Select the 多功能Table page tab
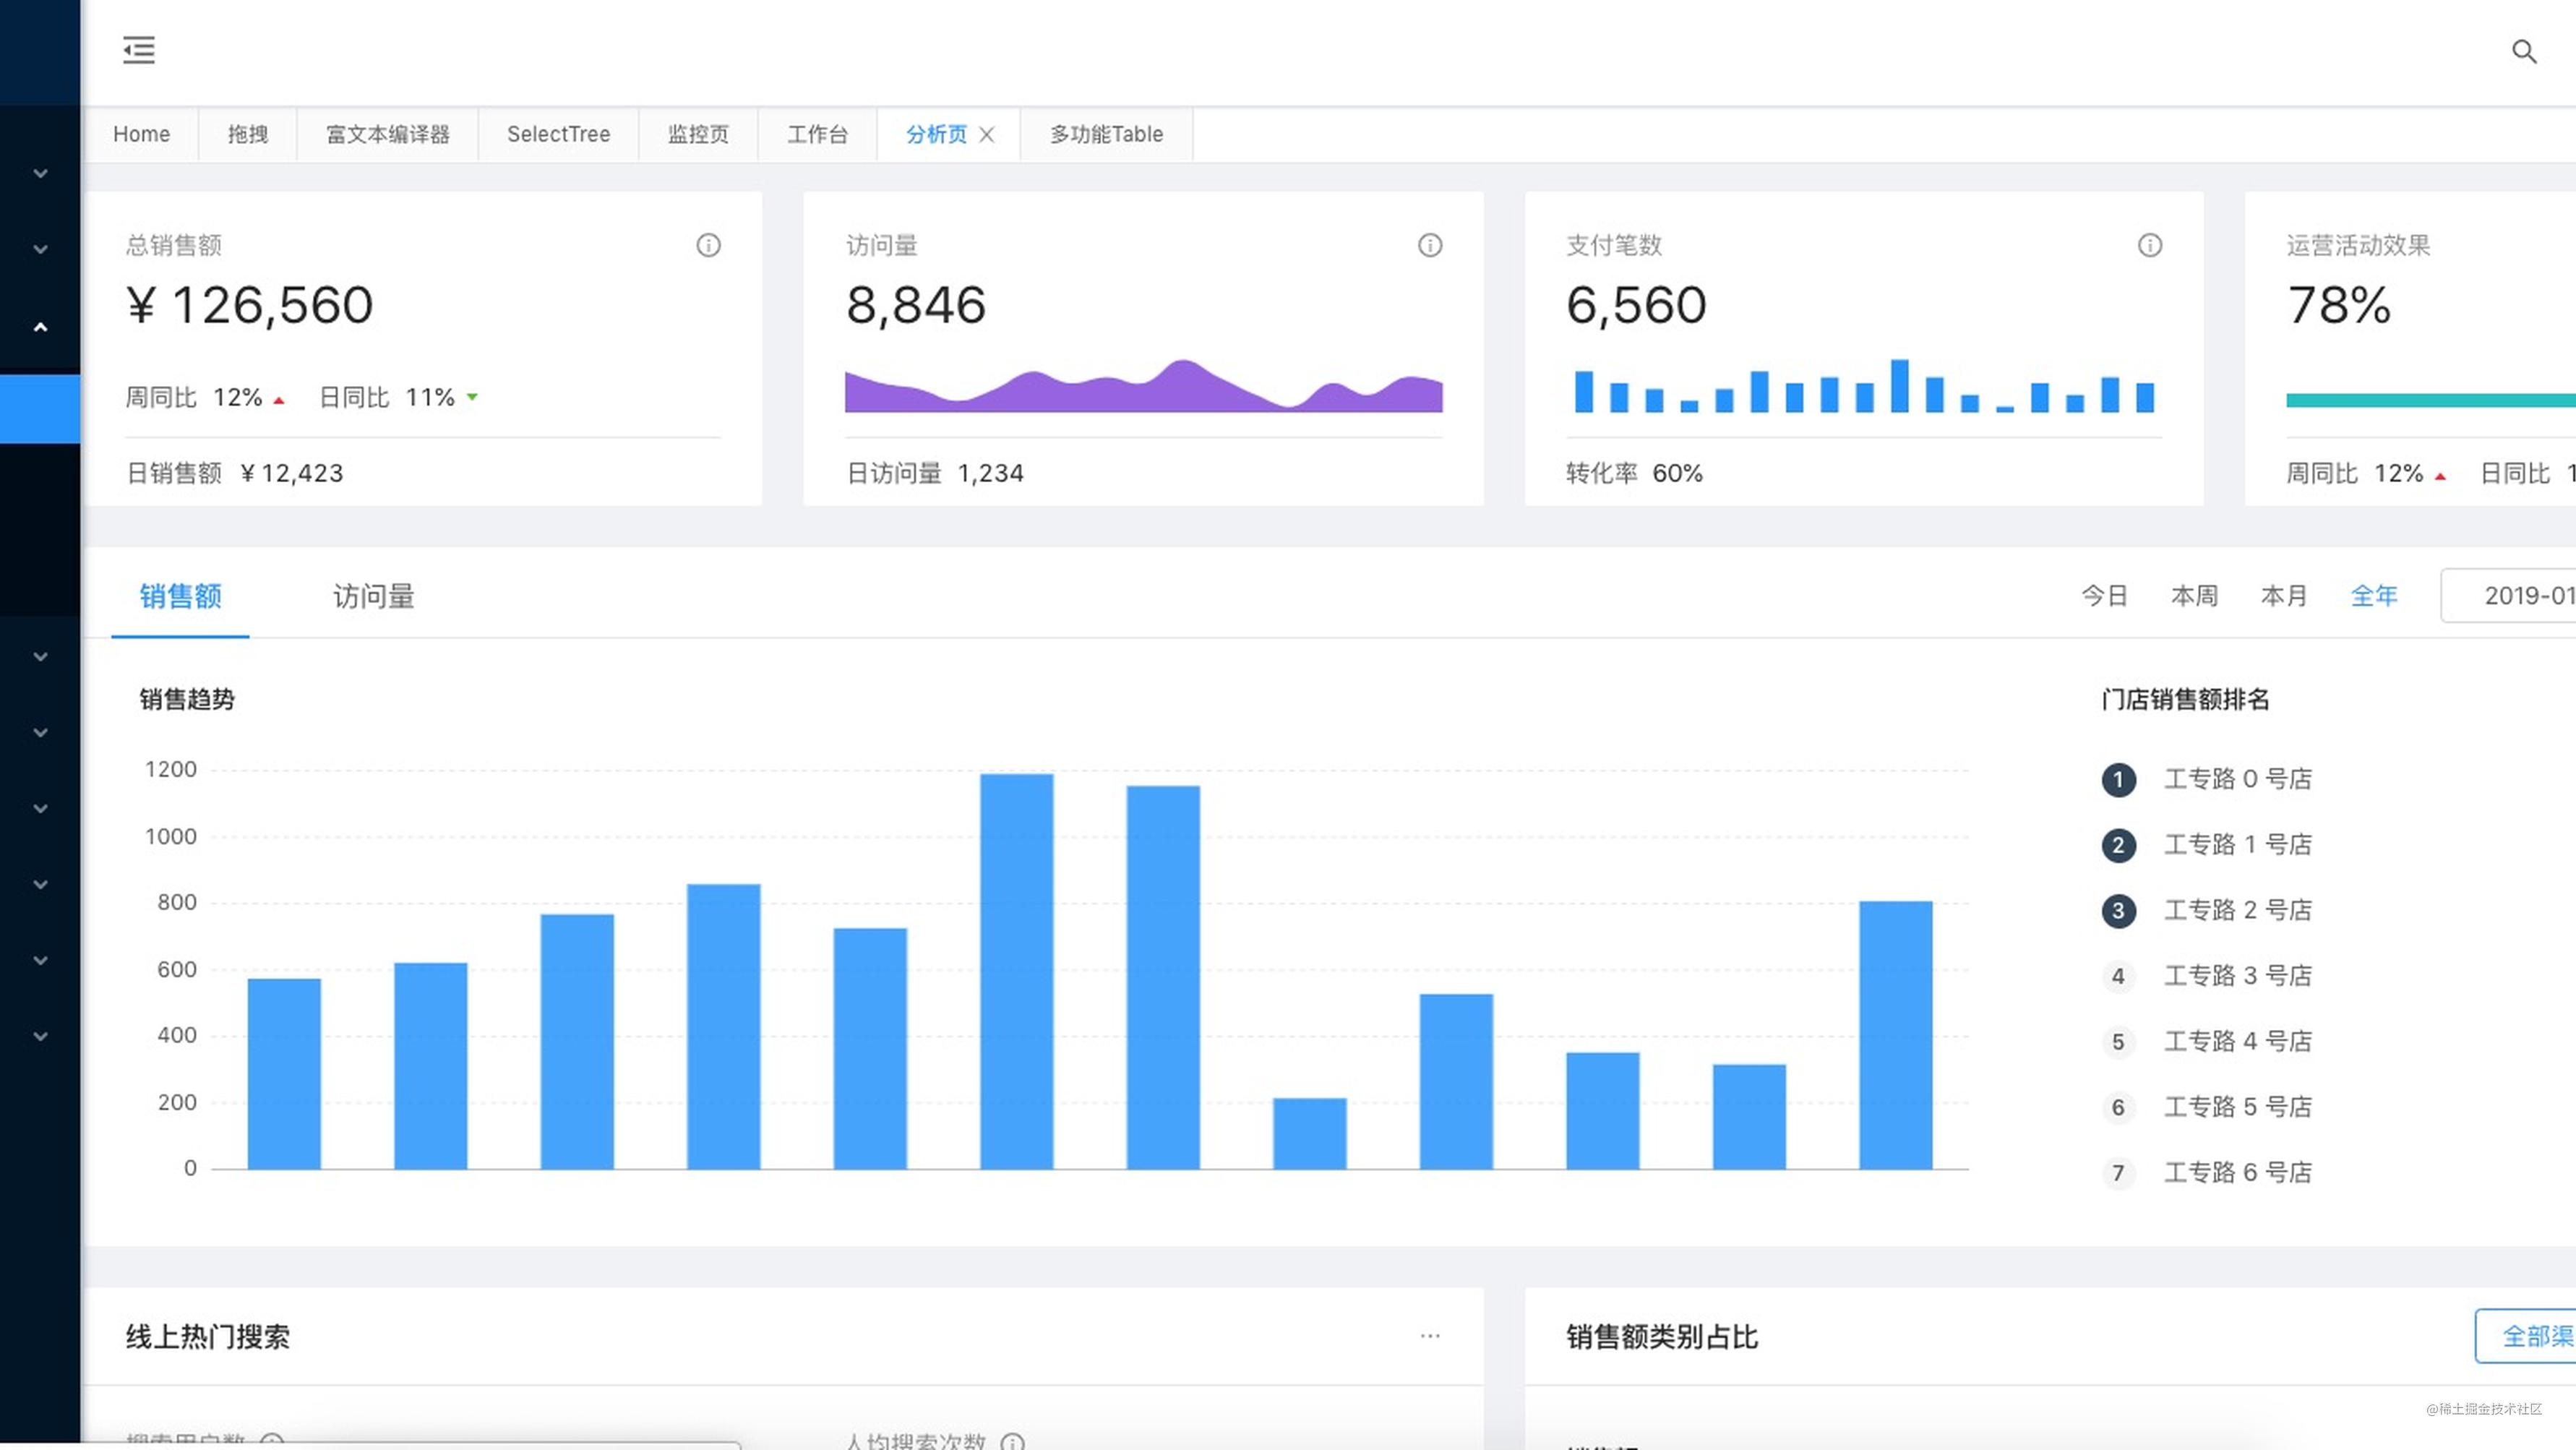This screenshot has height=1450, width=2576. (1106, 134)
